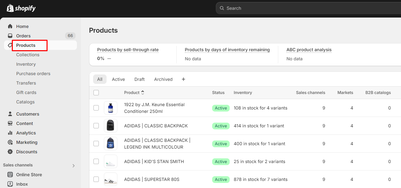Switch to the Archived tab
This screenshot has width=401, height=188.
[x=163, y=79]
